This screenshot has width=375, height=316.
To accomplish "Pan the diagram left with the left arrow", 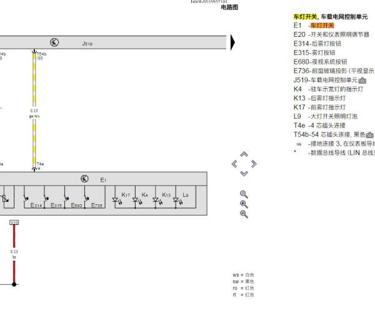I will 234,164.
